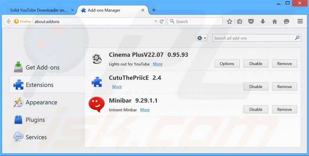
Task: Show bookmarks list clipboard icon
Action: (240, 22)
